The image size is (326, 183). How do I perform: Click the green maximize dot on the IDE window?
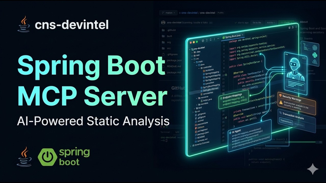[197, 42]
